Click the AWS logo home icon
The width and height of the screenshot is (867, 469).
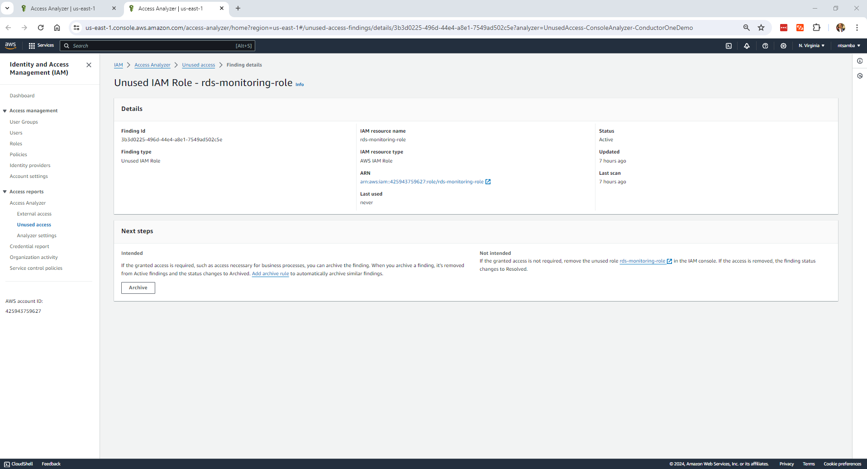click(x=10, y=45)
